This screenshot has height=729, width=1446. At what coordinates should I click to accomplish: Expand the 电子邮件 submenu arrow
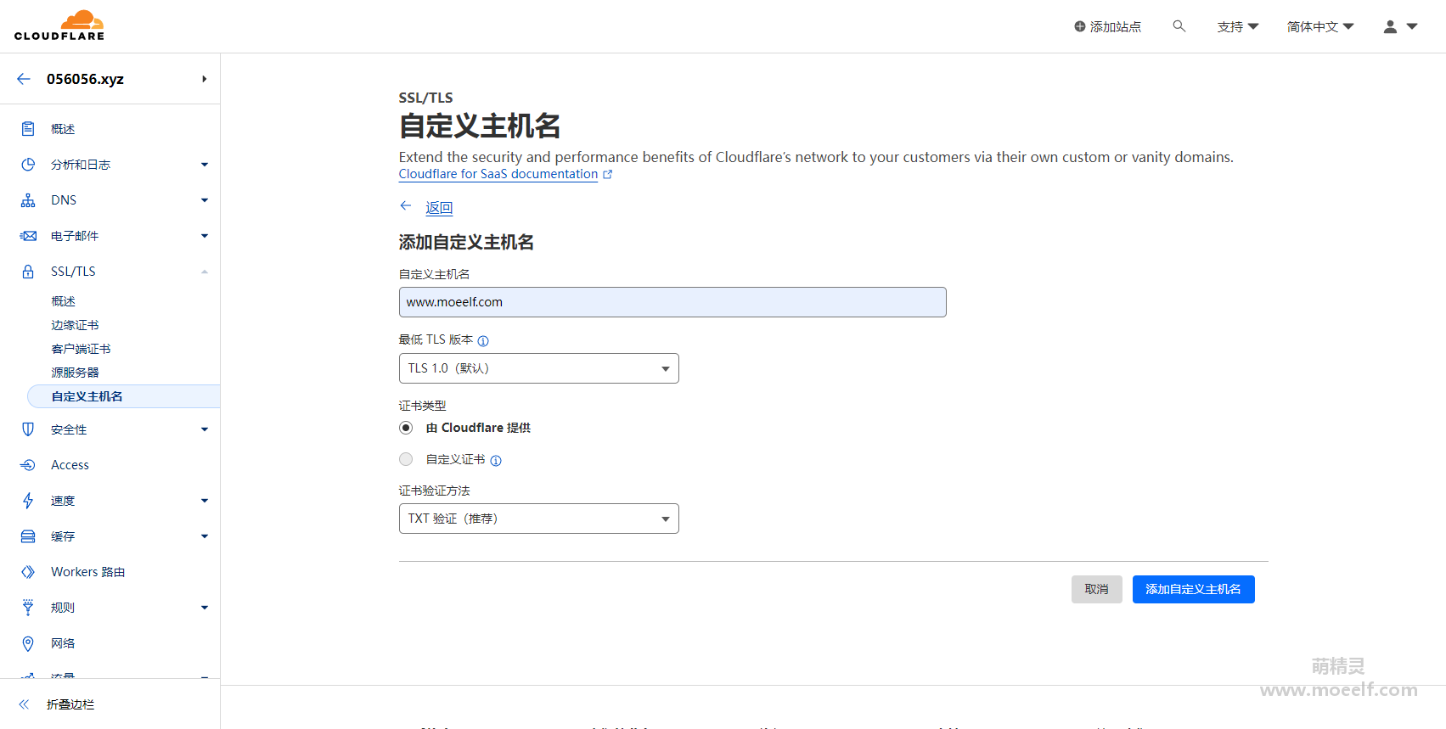coord(205,236)
